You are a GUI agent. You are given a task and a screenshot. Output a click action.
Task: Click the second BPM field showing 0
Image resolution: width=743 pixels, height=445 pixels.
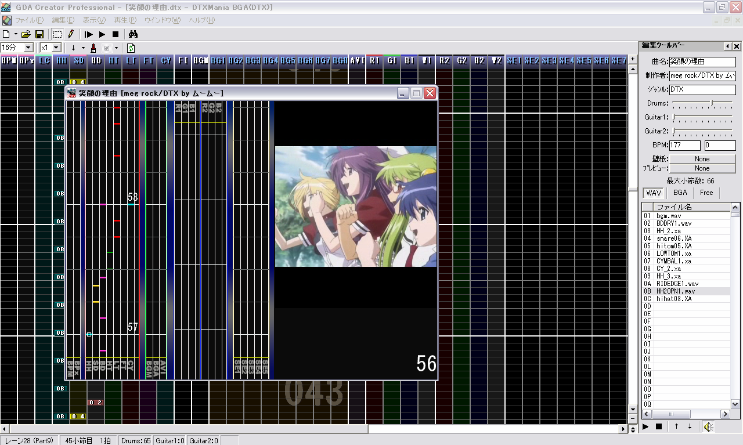point(720,146)
